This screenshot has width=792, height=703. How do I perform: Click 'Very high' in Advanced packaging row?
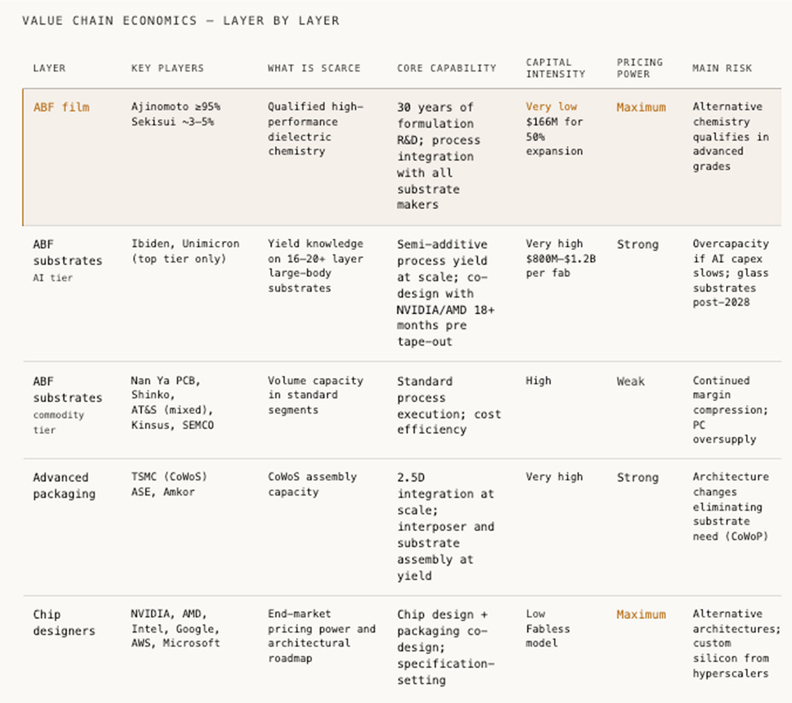click(554, 477)
